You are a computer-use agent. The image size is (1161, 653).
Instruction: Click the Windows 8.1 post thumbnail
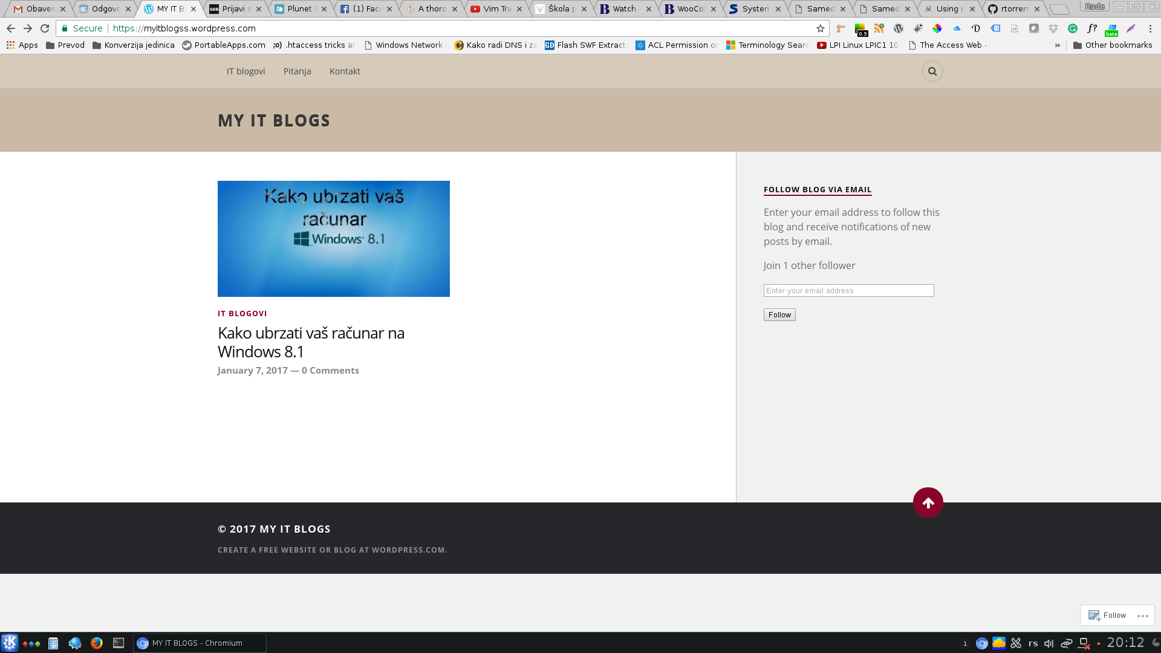tap(333, 239)
